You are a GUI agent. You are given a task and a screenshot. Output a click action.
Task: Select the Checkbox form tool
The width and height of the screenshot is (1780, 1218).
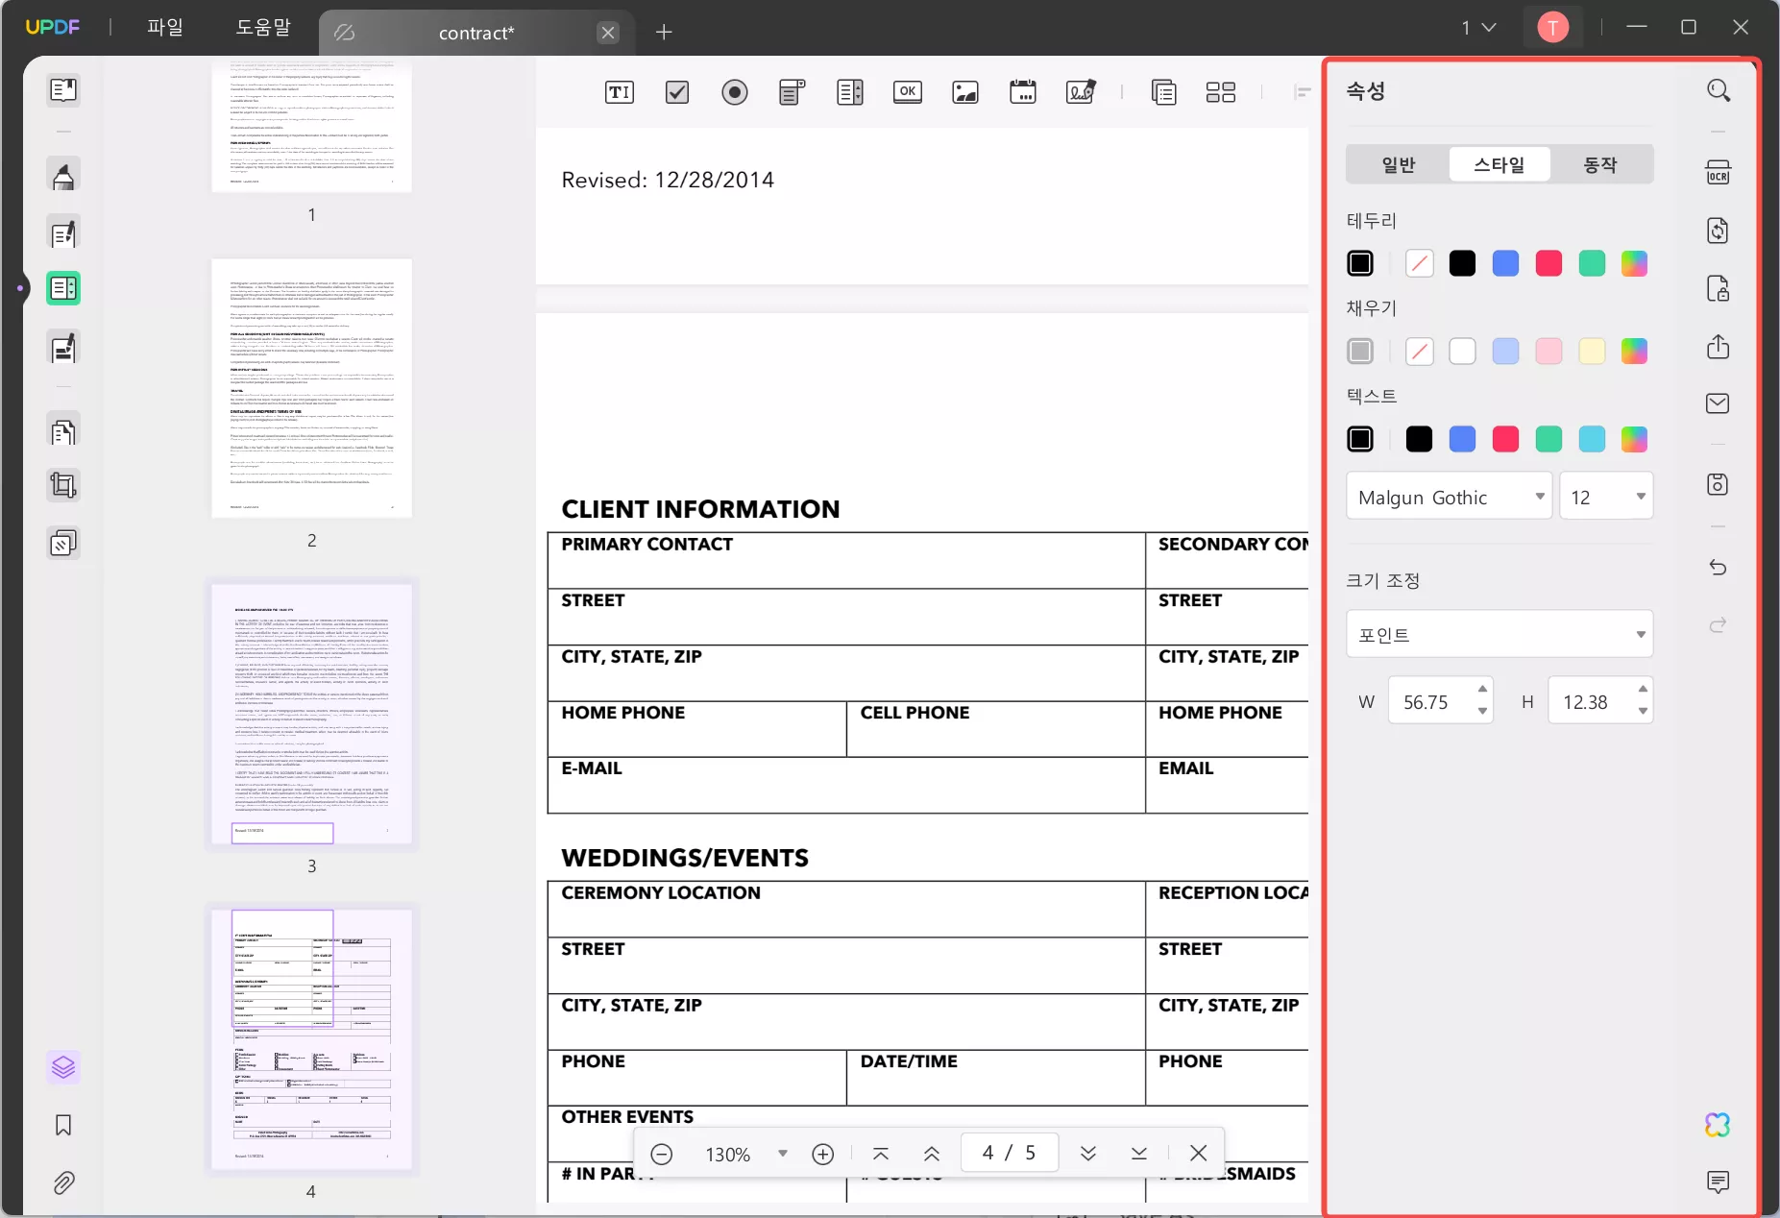point(677,92)
